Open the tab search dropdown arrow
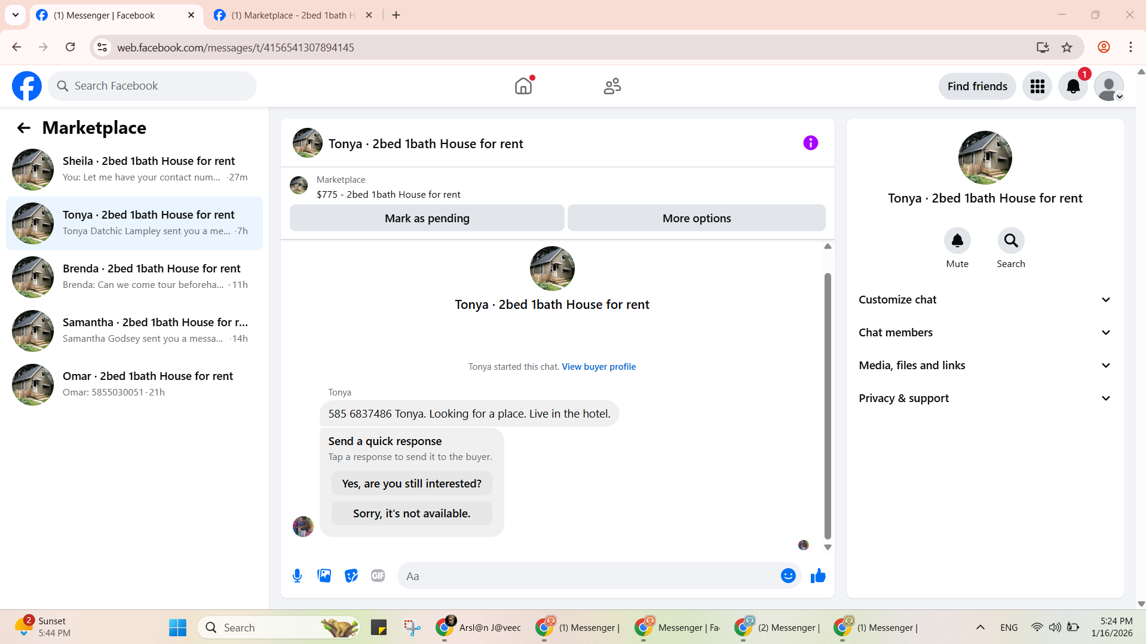This screenshot has width=1146, height=644. 16,15
